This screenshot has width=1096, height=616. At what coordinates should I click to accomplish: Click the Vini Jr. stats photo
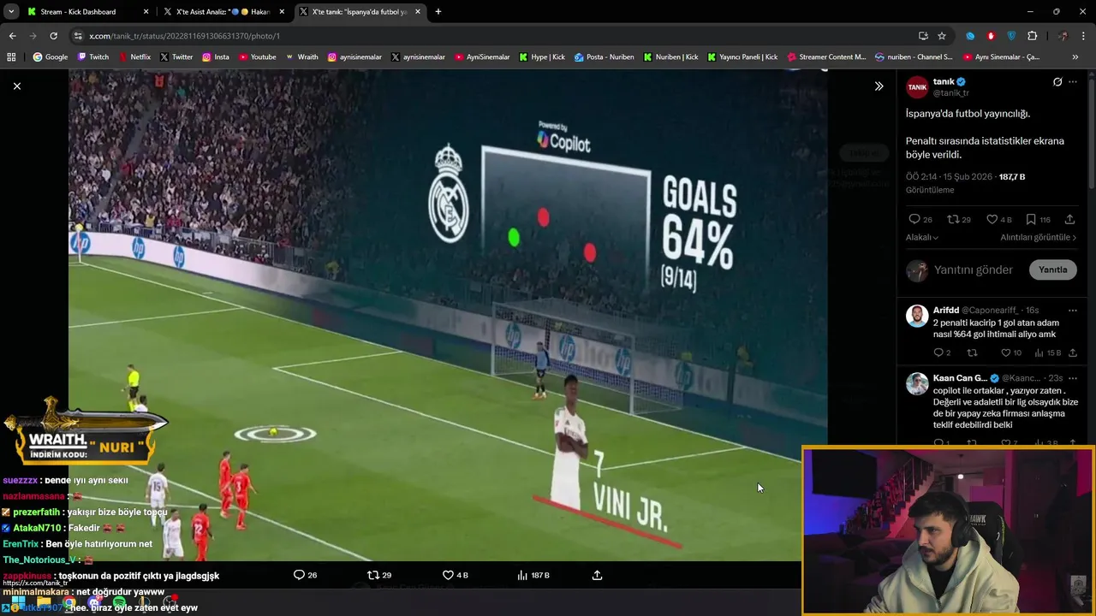click(x=448, y=315)
